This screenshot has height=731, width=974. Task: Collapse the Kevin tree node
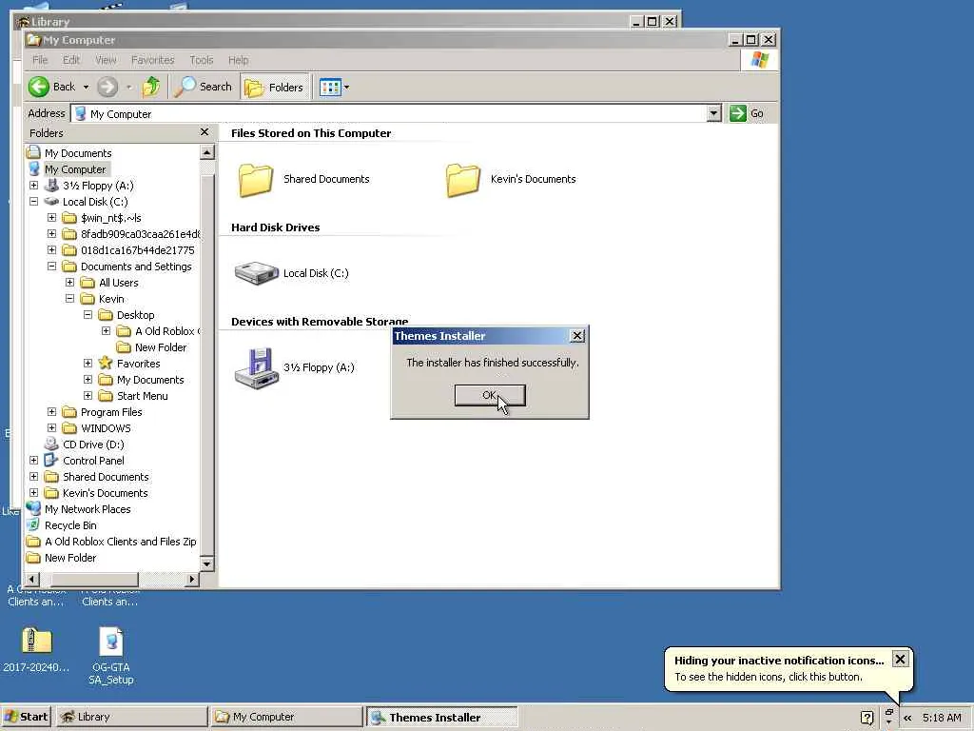click(69, 298)
